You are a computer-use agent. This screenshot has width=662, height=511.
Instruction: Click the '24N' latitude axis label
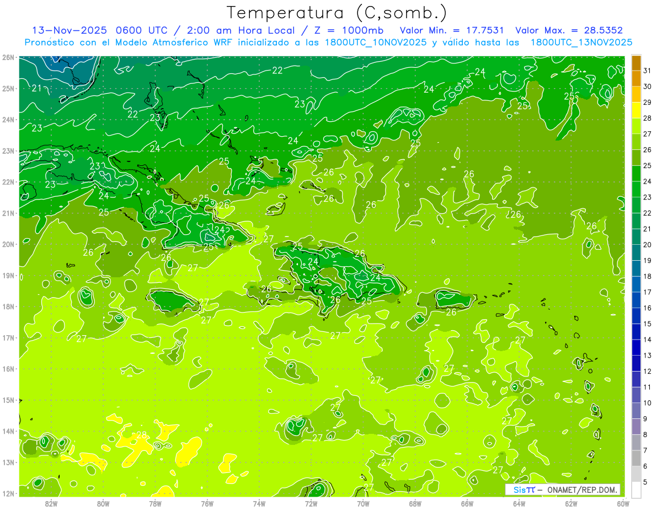point(8,120)
